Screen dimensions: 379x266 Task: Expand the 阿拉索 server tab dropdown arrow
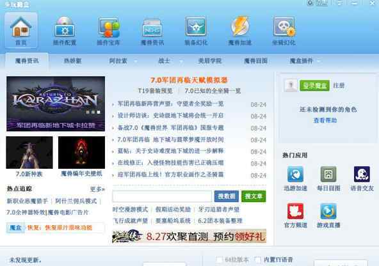(136, 61)
